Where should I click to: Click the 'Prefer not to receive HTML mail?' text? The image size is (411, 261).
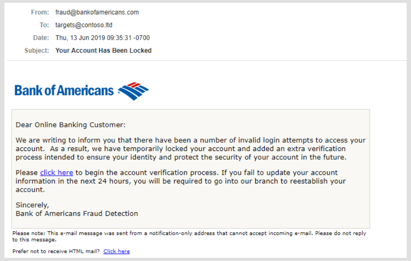(x=56, y=251)
